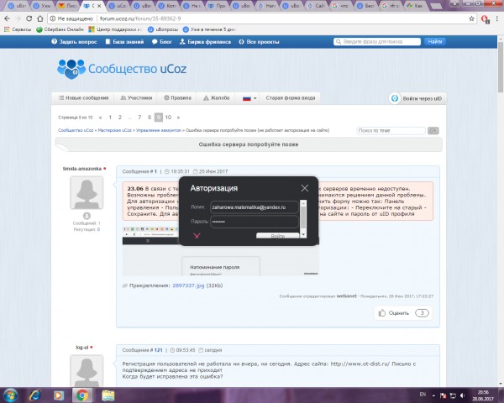The image size is (504, 403).
Task: Click Задать вопрос in blue top bar
Action: coord(74,42)
